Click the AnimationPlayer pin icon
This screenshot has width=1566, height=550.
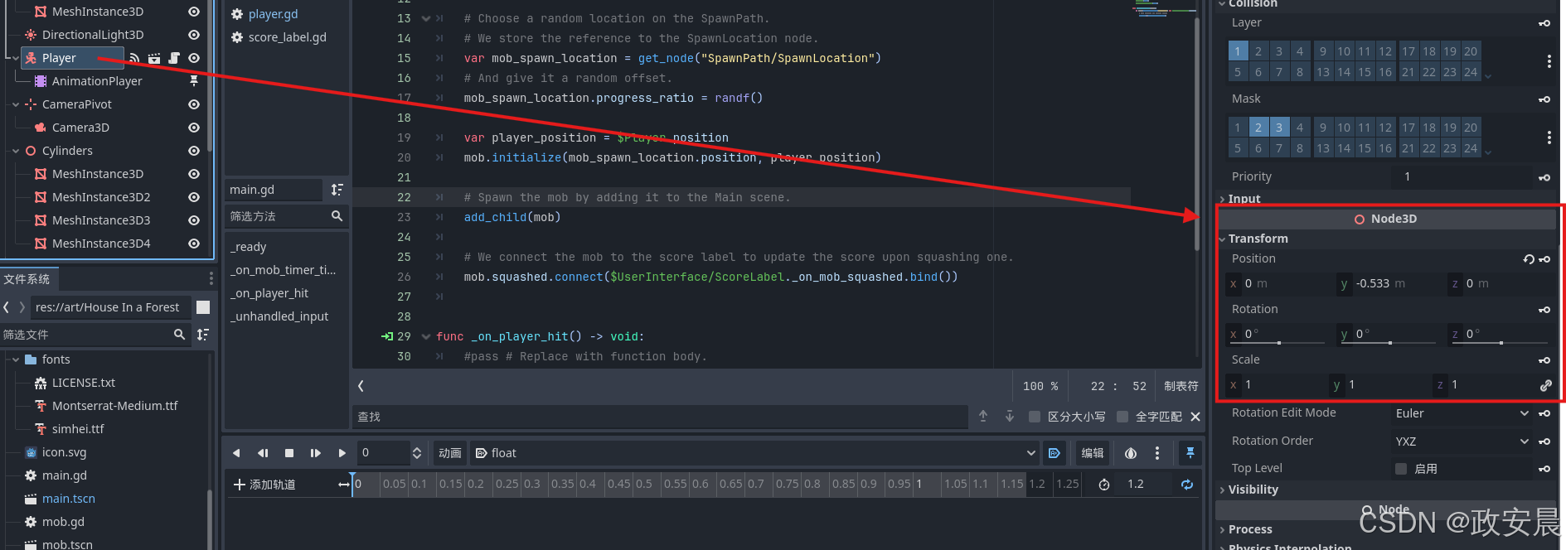coord(194,81)
